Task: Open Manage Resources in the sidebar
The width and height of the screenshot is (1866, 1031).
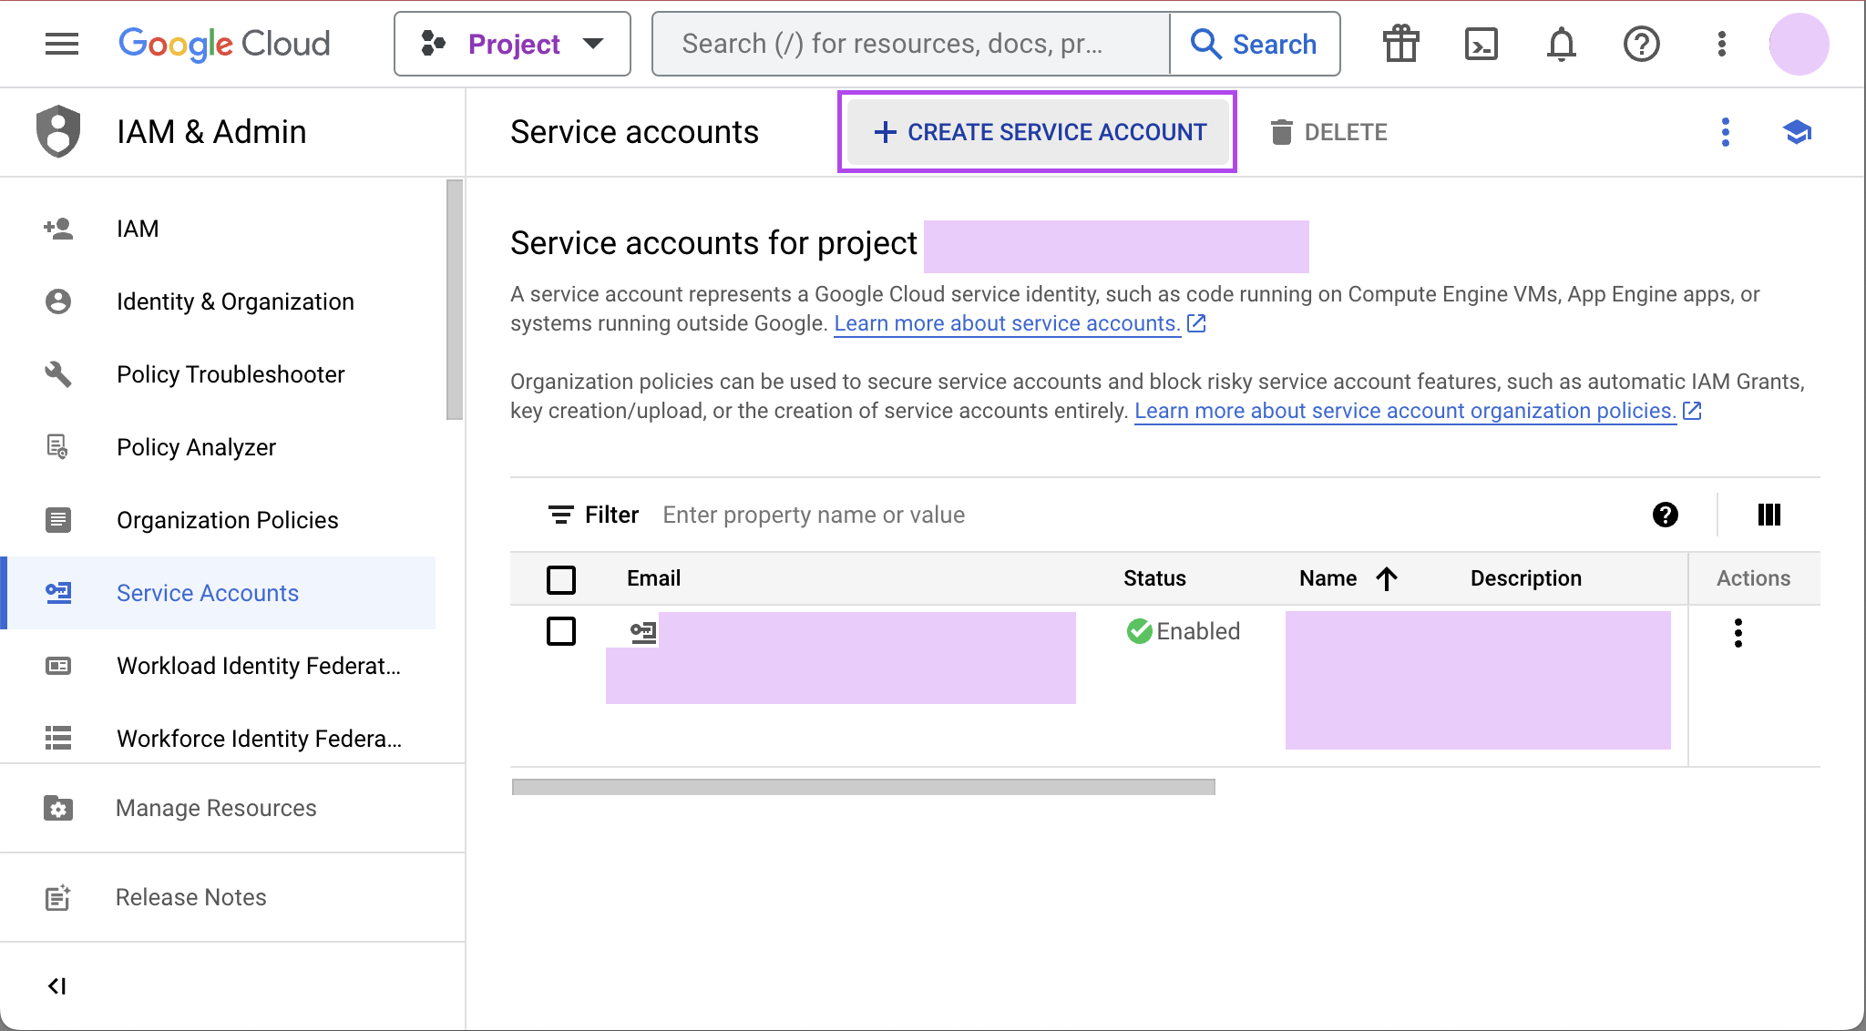Action: (215, 807)
